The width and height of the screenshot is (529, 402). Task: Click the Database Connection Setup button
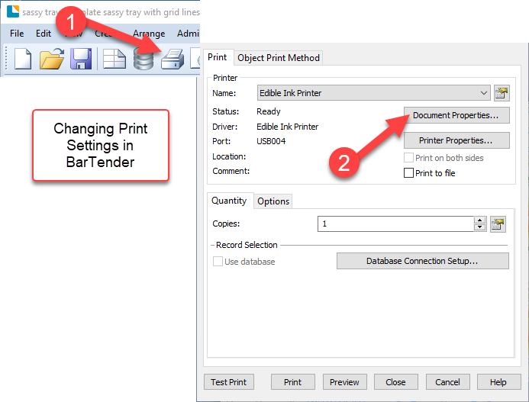(x=422, y=261)
